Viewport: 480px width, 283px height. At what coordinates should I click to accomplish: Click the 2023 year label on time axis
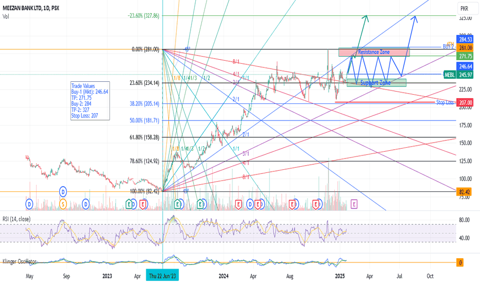107,276
